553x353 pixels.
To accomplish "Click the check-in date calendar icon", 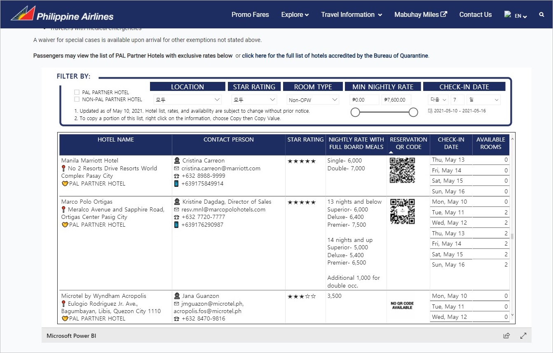I will (430, 111).
